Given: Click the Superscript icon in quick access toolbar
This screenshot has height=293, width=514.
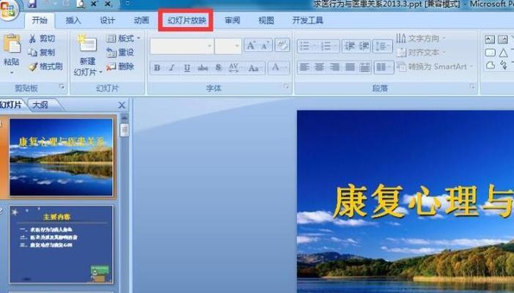Looking at the screenshot, I should 94,4.
